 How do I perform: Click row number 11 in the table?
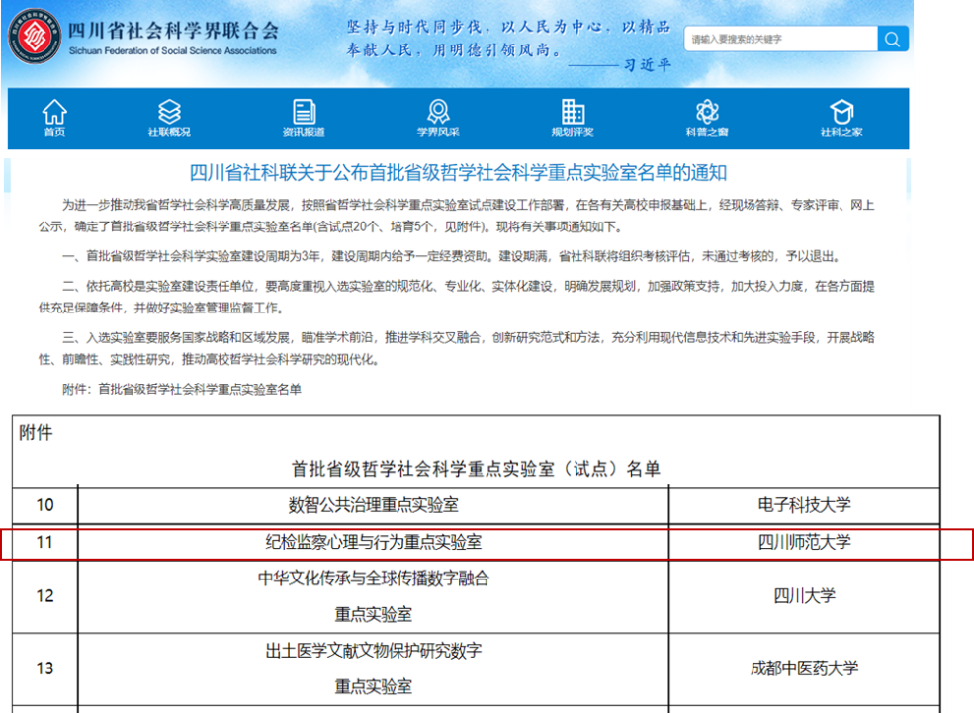tap(44, 542)
